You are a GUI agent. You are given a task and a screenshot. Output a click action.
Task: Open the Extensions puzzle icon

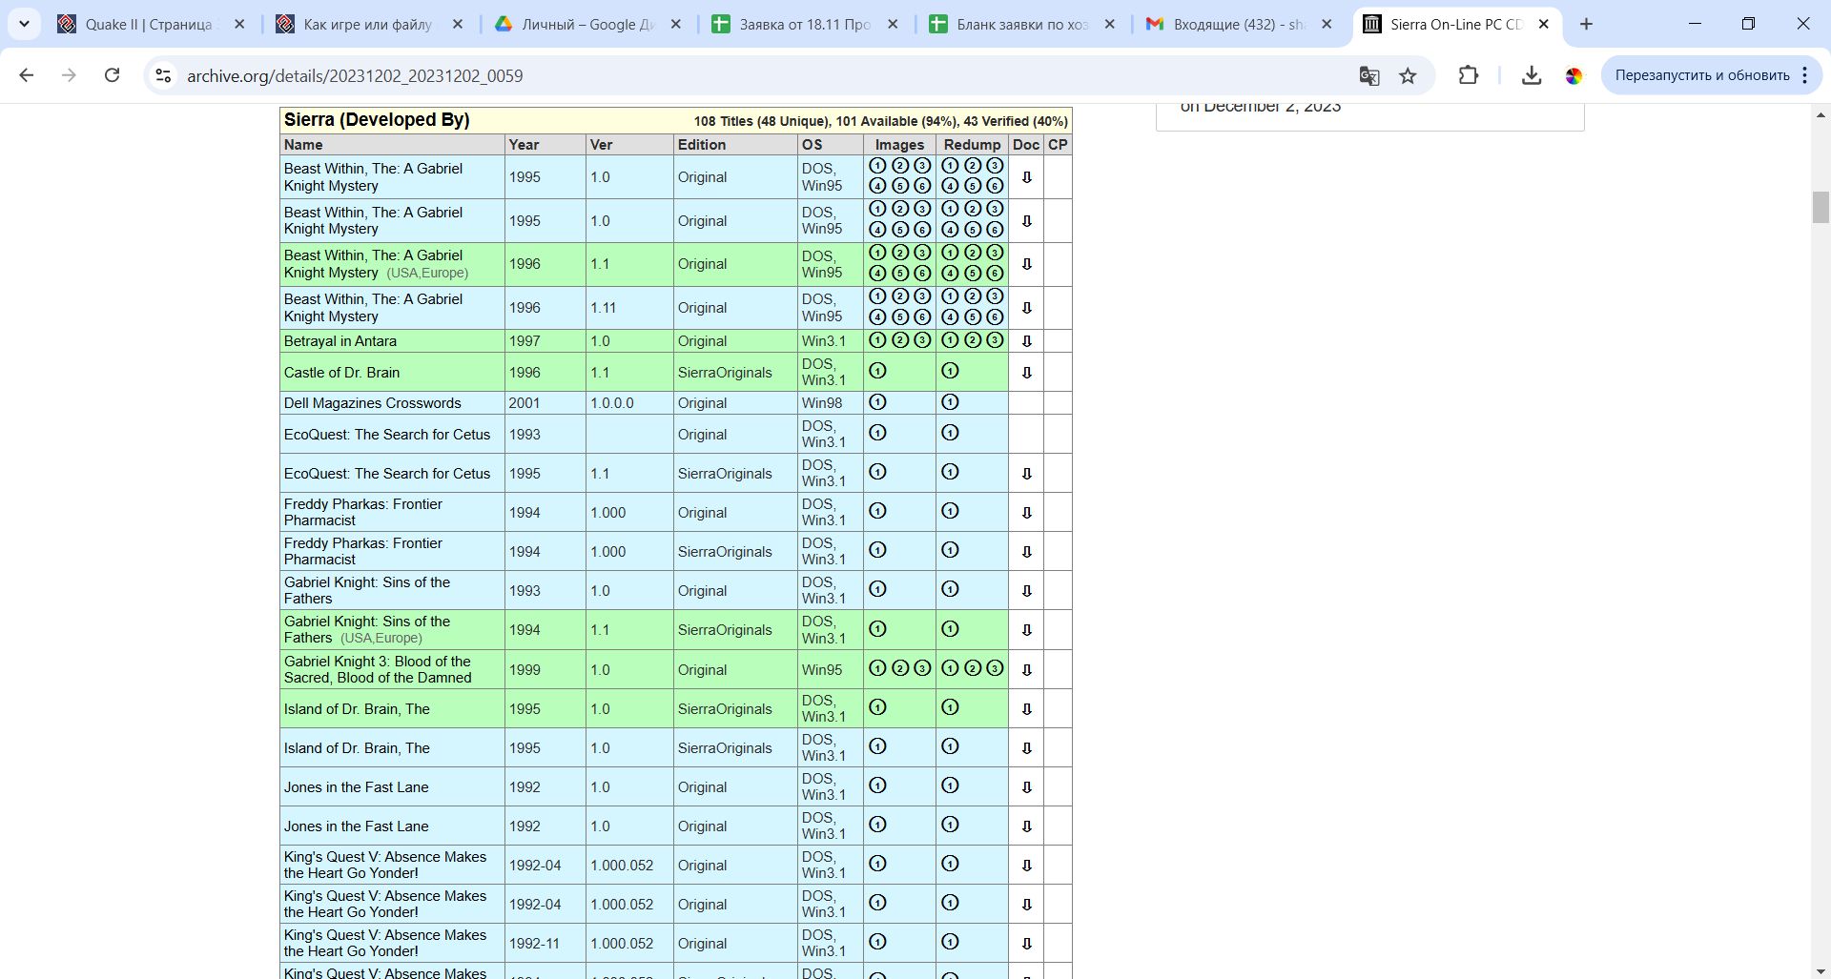point(1469,75)
